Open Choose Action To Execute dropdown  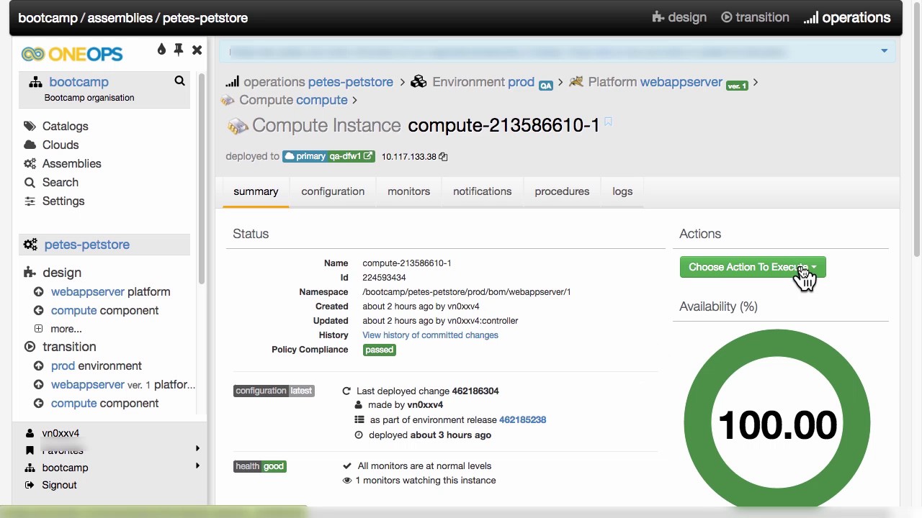(x=752, y=267)
